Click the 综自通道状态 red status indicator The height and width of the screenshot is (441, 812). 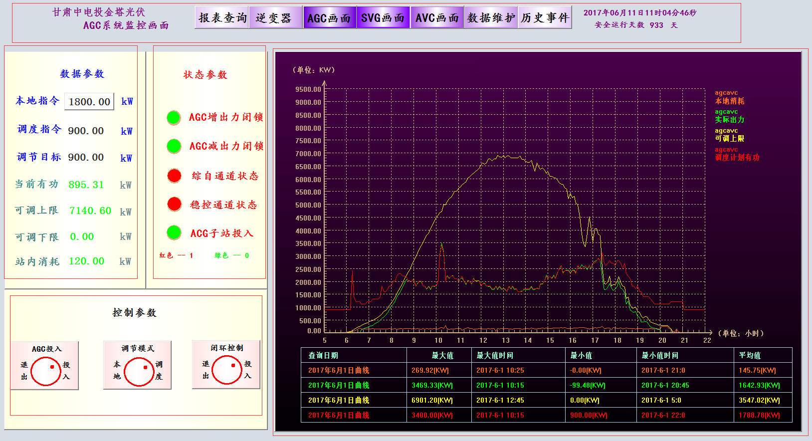(174, 176)
